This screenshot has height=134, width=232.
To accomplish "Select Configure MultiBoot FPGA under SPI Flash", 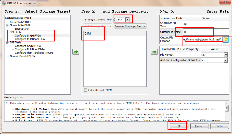I will pyautogui.click(x=30, y=39).
